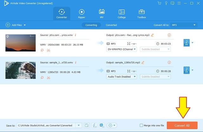Viewport: 203px width, 132px height.
Task: Open edit effects star for sample file
Action: (x=42, y=78)
